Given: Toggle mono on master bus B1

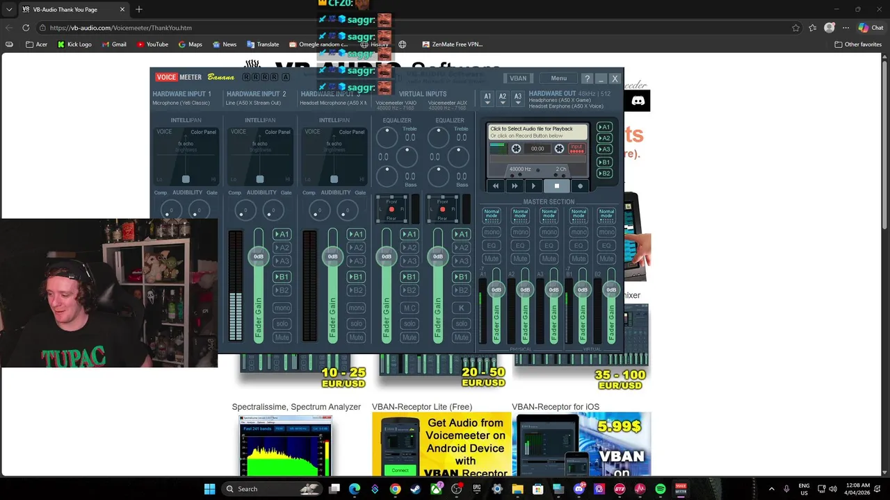Looking at the screenshot, I should pos(578,232).
